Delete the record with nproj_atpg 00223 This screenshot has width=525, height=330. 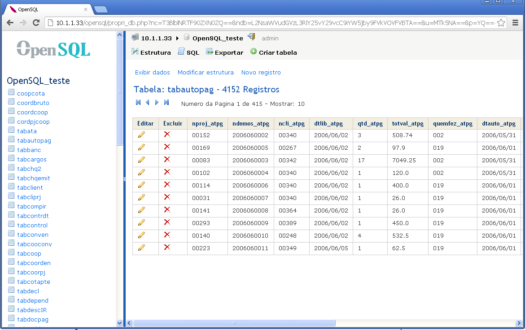(x=167, y=247)
